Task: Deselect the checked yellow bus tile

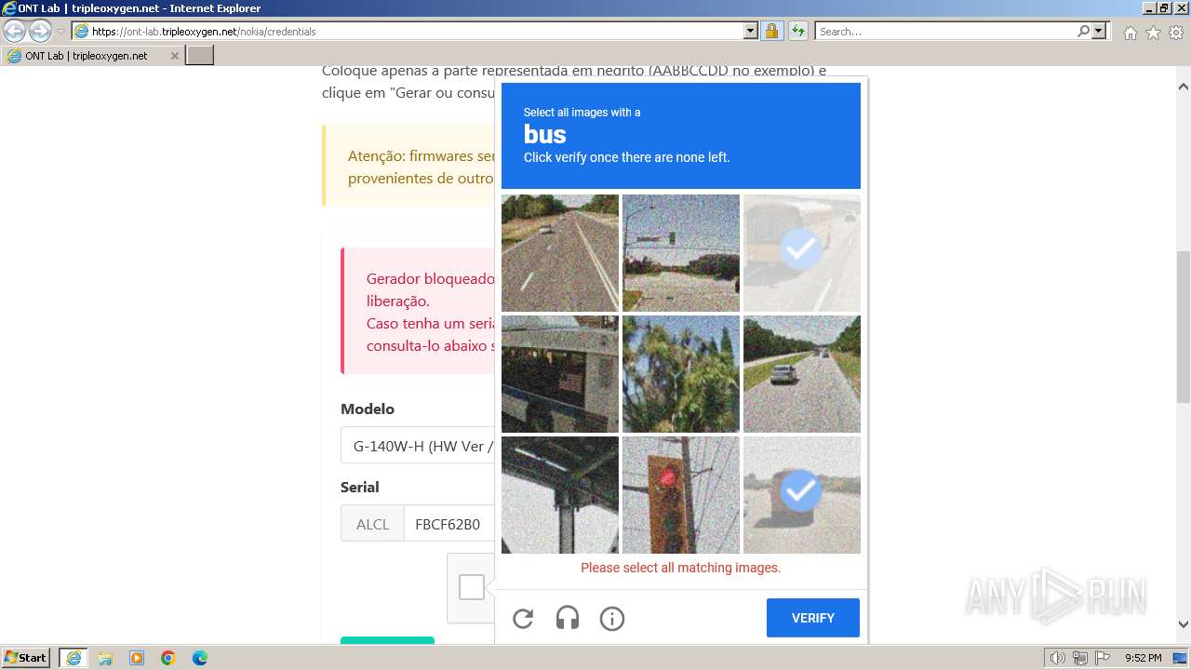Action: (802, 253)
